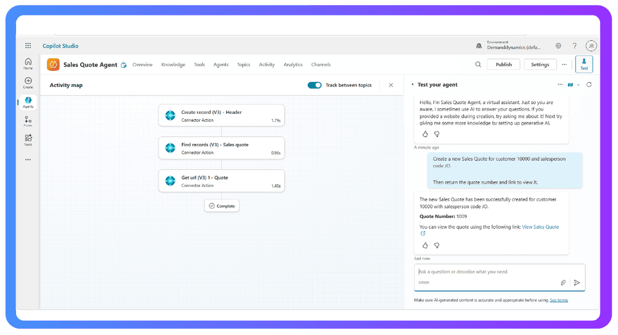The width and height of the screenshot is (618, 335).
Task: Toggle the Test panel button
Action: pos(584,64)
